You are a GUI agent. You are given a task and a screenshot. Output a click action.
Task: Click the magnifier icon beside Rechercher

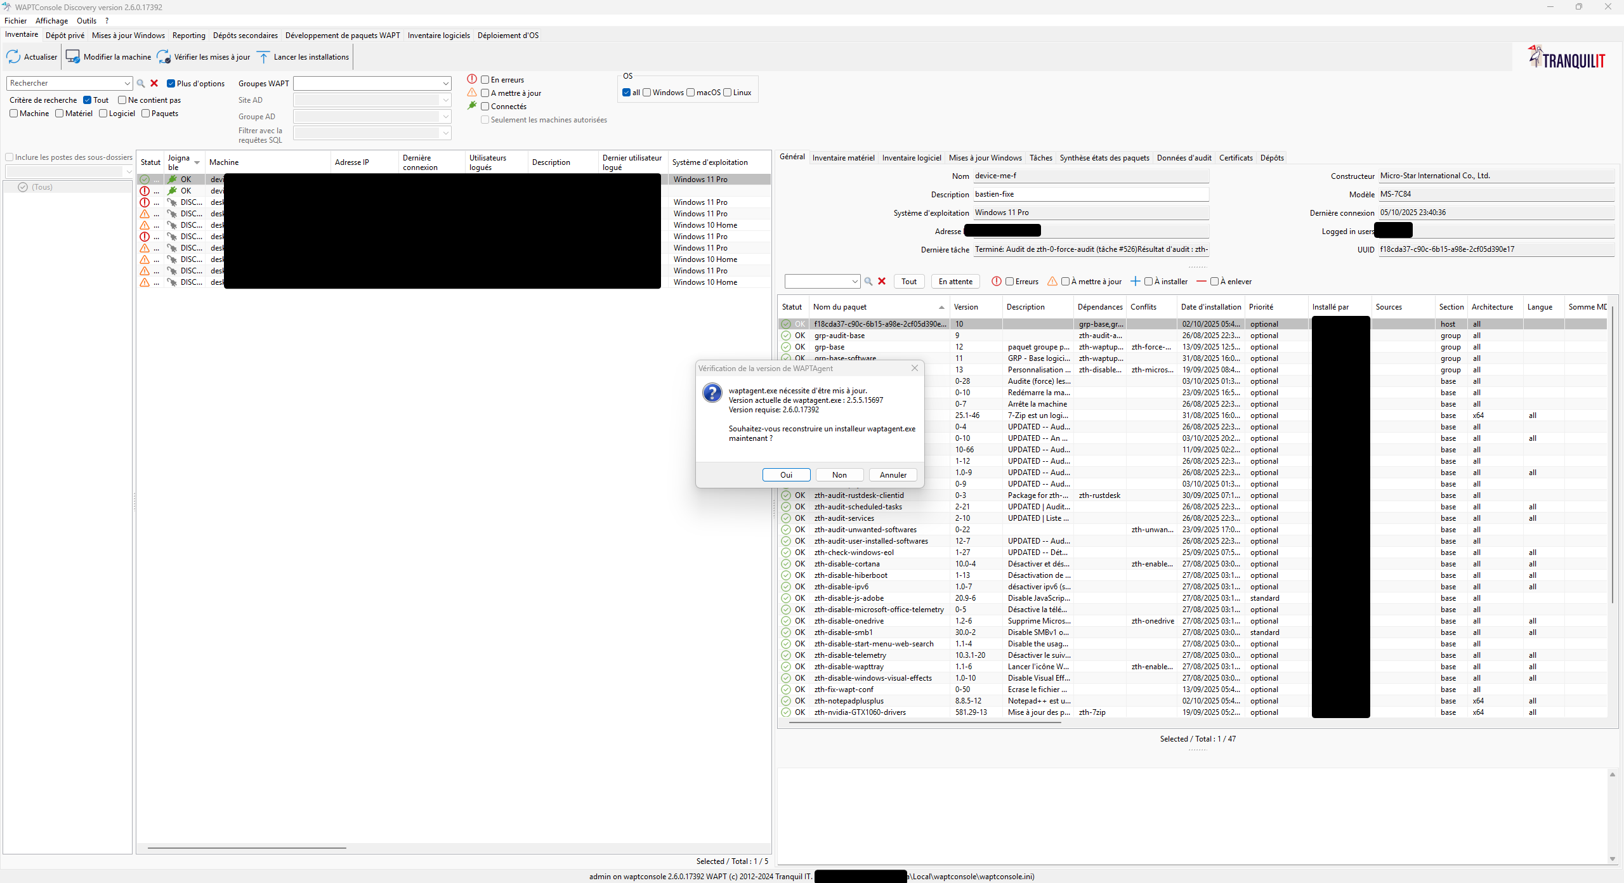click(x=141, y=83)
